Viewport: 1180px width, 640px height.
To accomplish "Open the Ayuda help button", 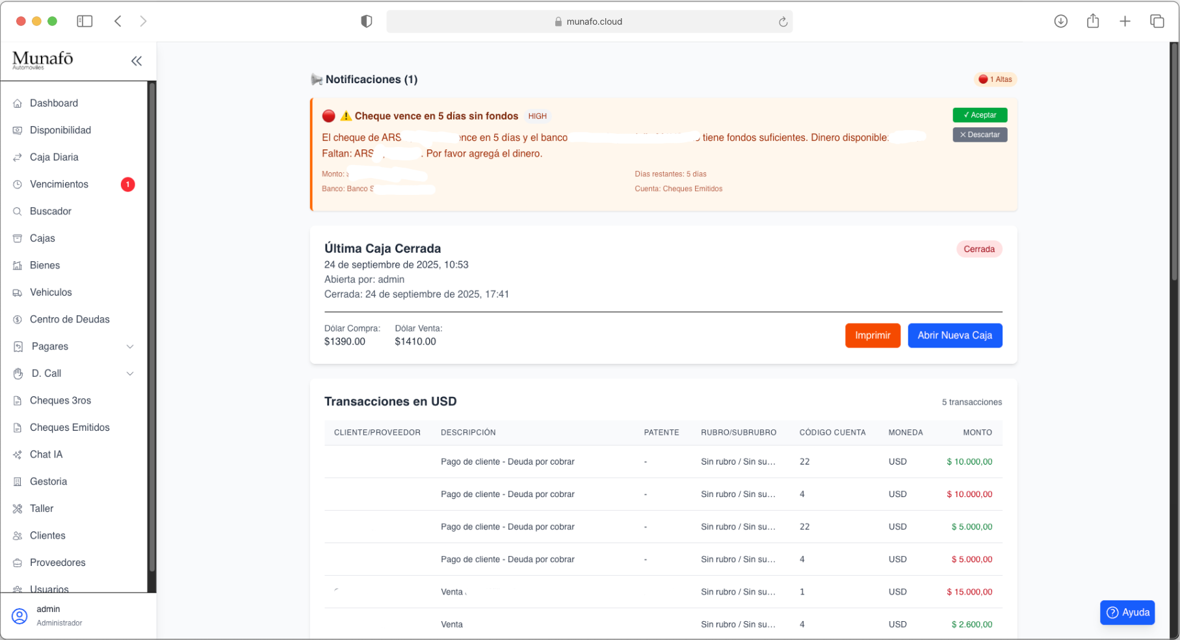I will [x=1127, y=612].
